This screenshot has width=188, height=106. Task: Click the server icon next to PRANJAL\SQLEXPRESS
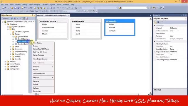pyautogui.click(x=5, y=21)
